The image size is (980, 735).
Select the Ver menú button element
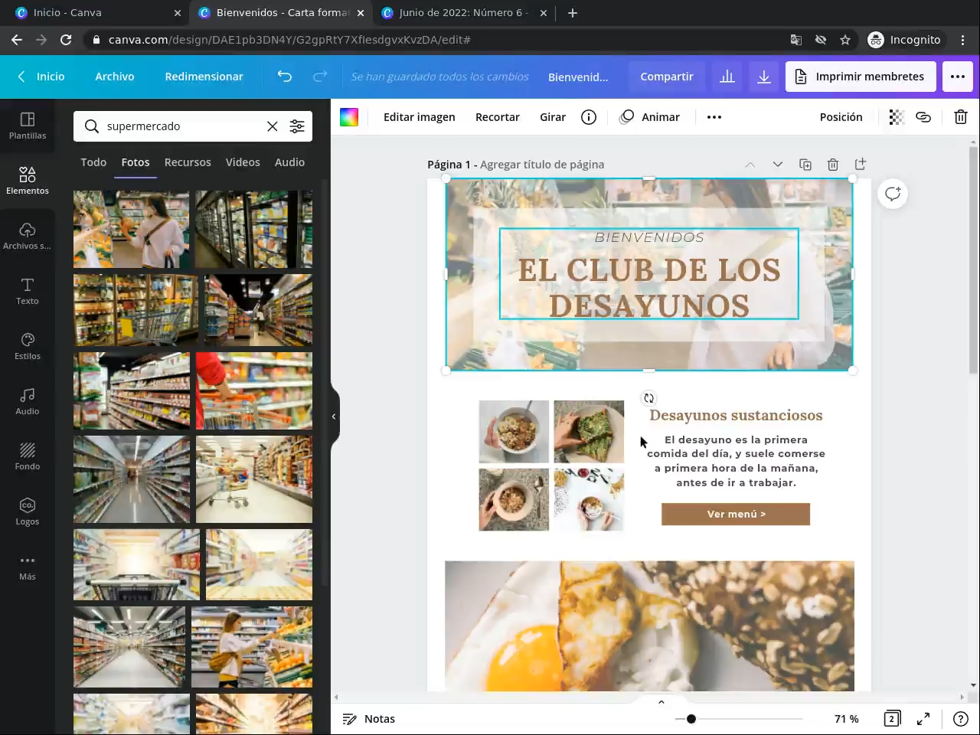point(736,514)
